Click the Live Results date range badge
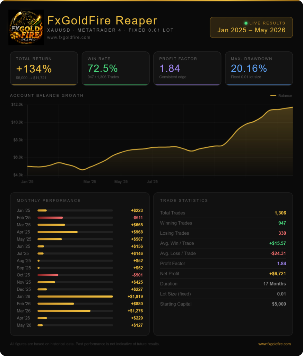303x356 pixels. tap(251, 27)
